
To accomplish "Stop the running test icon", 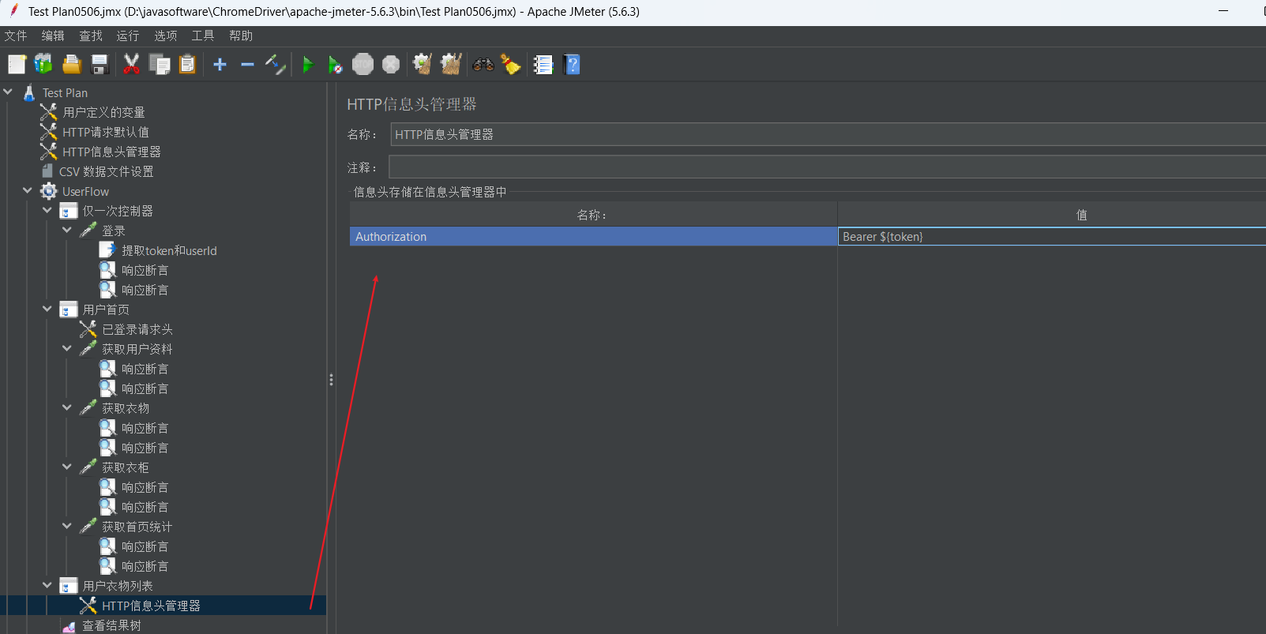I will (363, 65).
